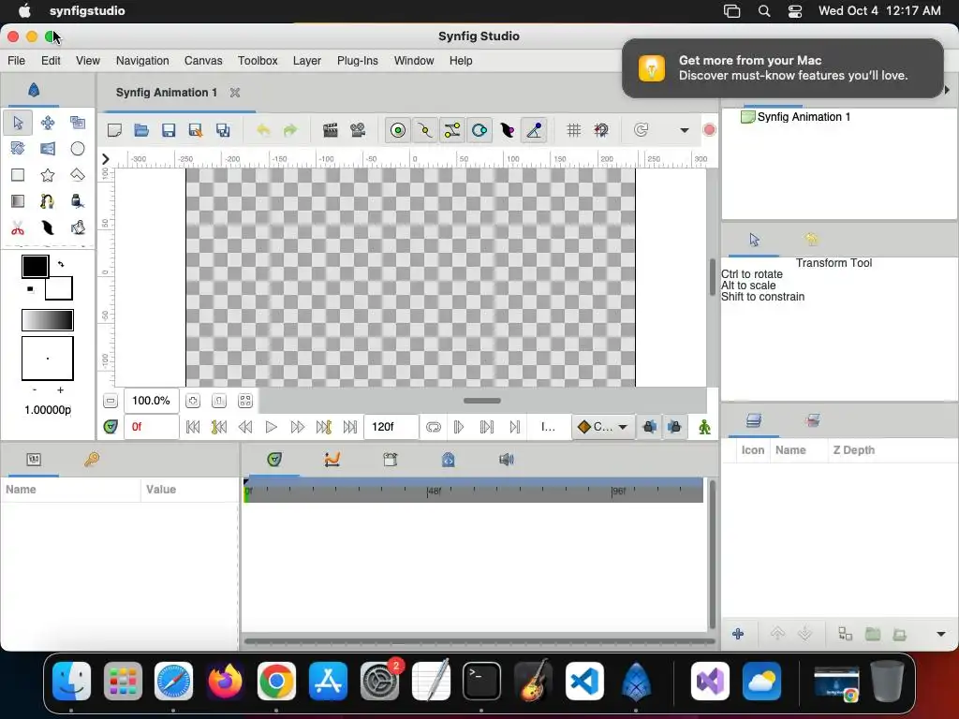Open the Plug-Ins menu

[357, 61]
